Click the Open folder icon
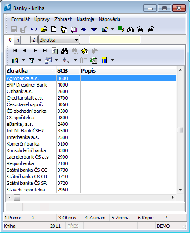Screen dimensions: 190x233 pyautogui.click(x=44, y=29)
